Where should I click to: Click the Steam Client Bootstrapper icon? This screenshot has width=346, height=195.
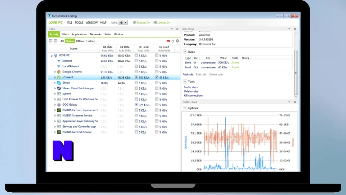tap(59, 88)
